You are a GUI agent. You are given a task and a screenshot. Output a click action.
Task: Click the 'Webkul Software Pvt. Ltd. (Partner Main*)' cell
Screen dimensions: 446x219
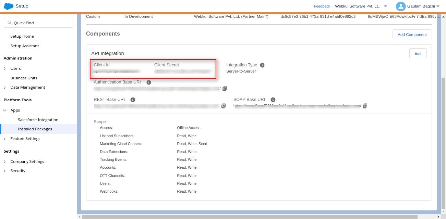coord(231,16)
